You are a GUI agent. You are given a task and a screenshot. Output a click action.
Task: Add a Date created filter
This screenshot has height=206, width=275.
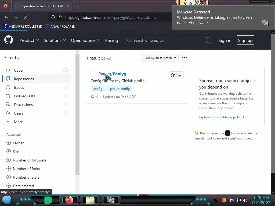(20, 186)
